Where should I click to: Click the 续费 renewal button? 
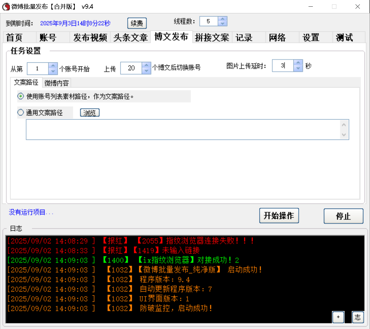click(137, 23)
